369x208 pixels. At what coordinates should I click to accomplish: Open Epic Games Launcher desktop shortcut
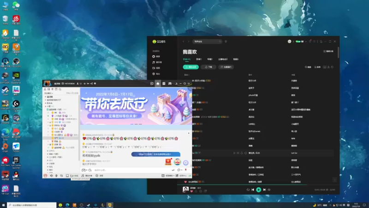pos(16,162)
